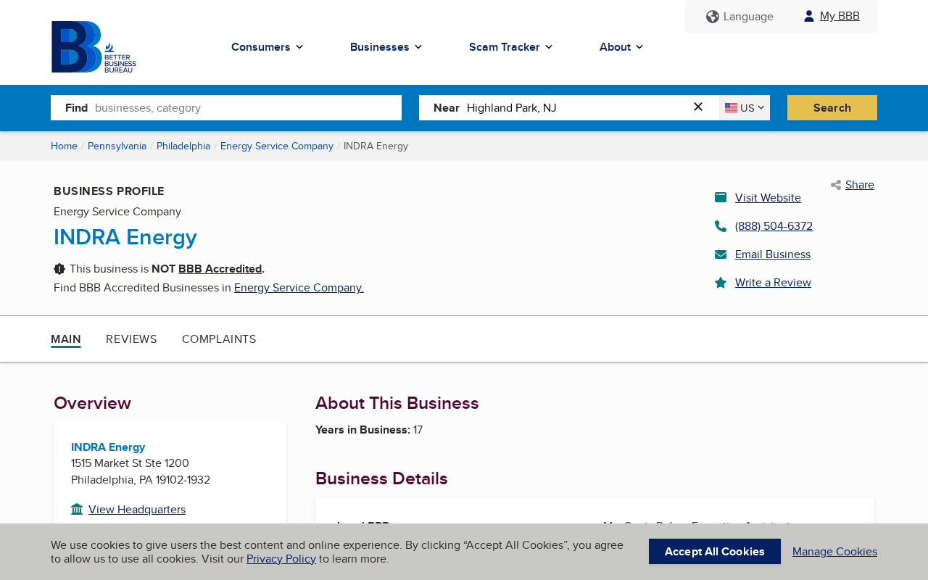Open the My BBB link
This screenshot has height=580, width=928.
pos(840,16)
